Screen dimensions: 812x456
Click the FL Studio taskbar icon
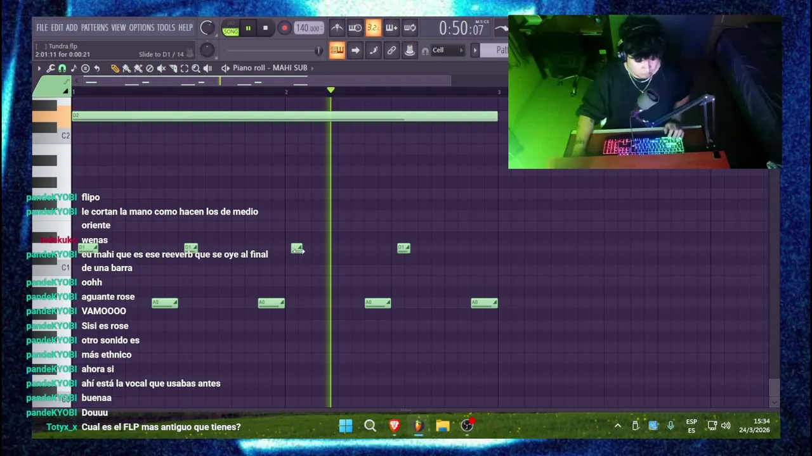pyautogui.click(x=418, y=426)
